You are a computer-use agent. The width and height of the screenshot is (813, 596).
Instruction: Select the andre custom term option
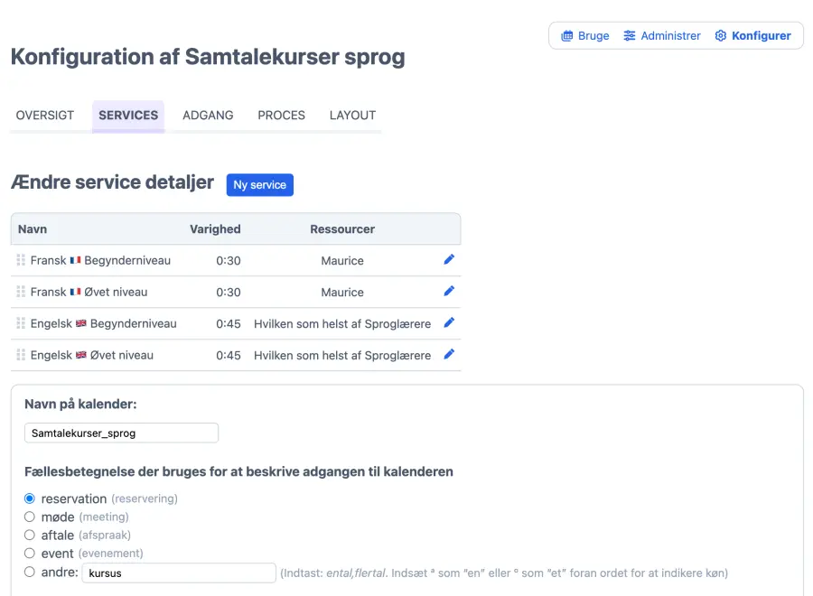pos(30,573)
